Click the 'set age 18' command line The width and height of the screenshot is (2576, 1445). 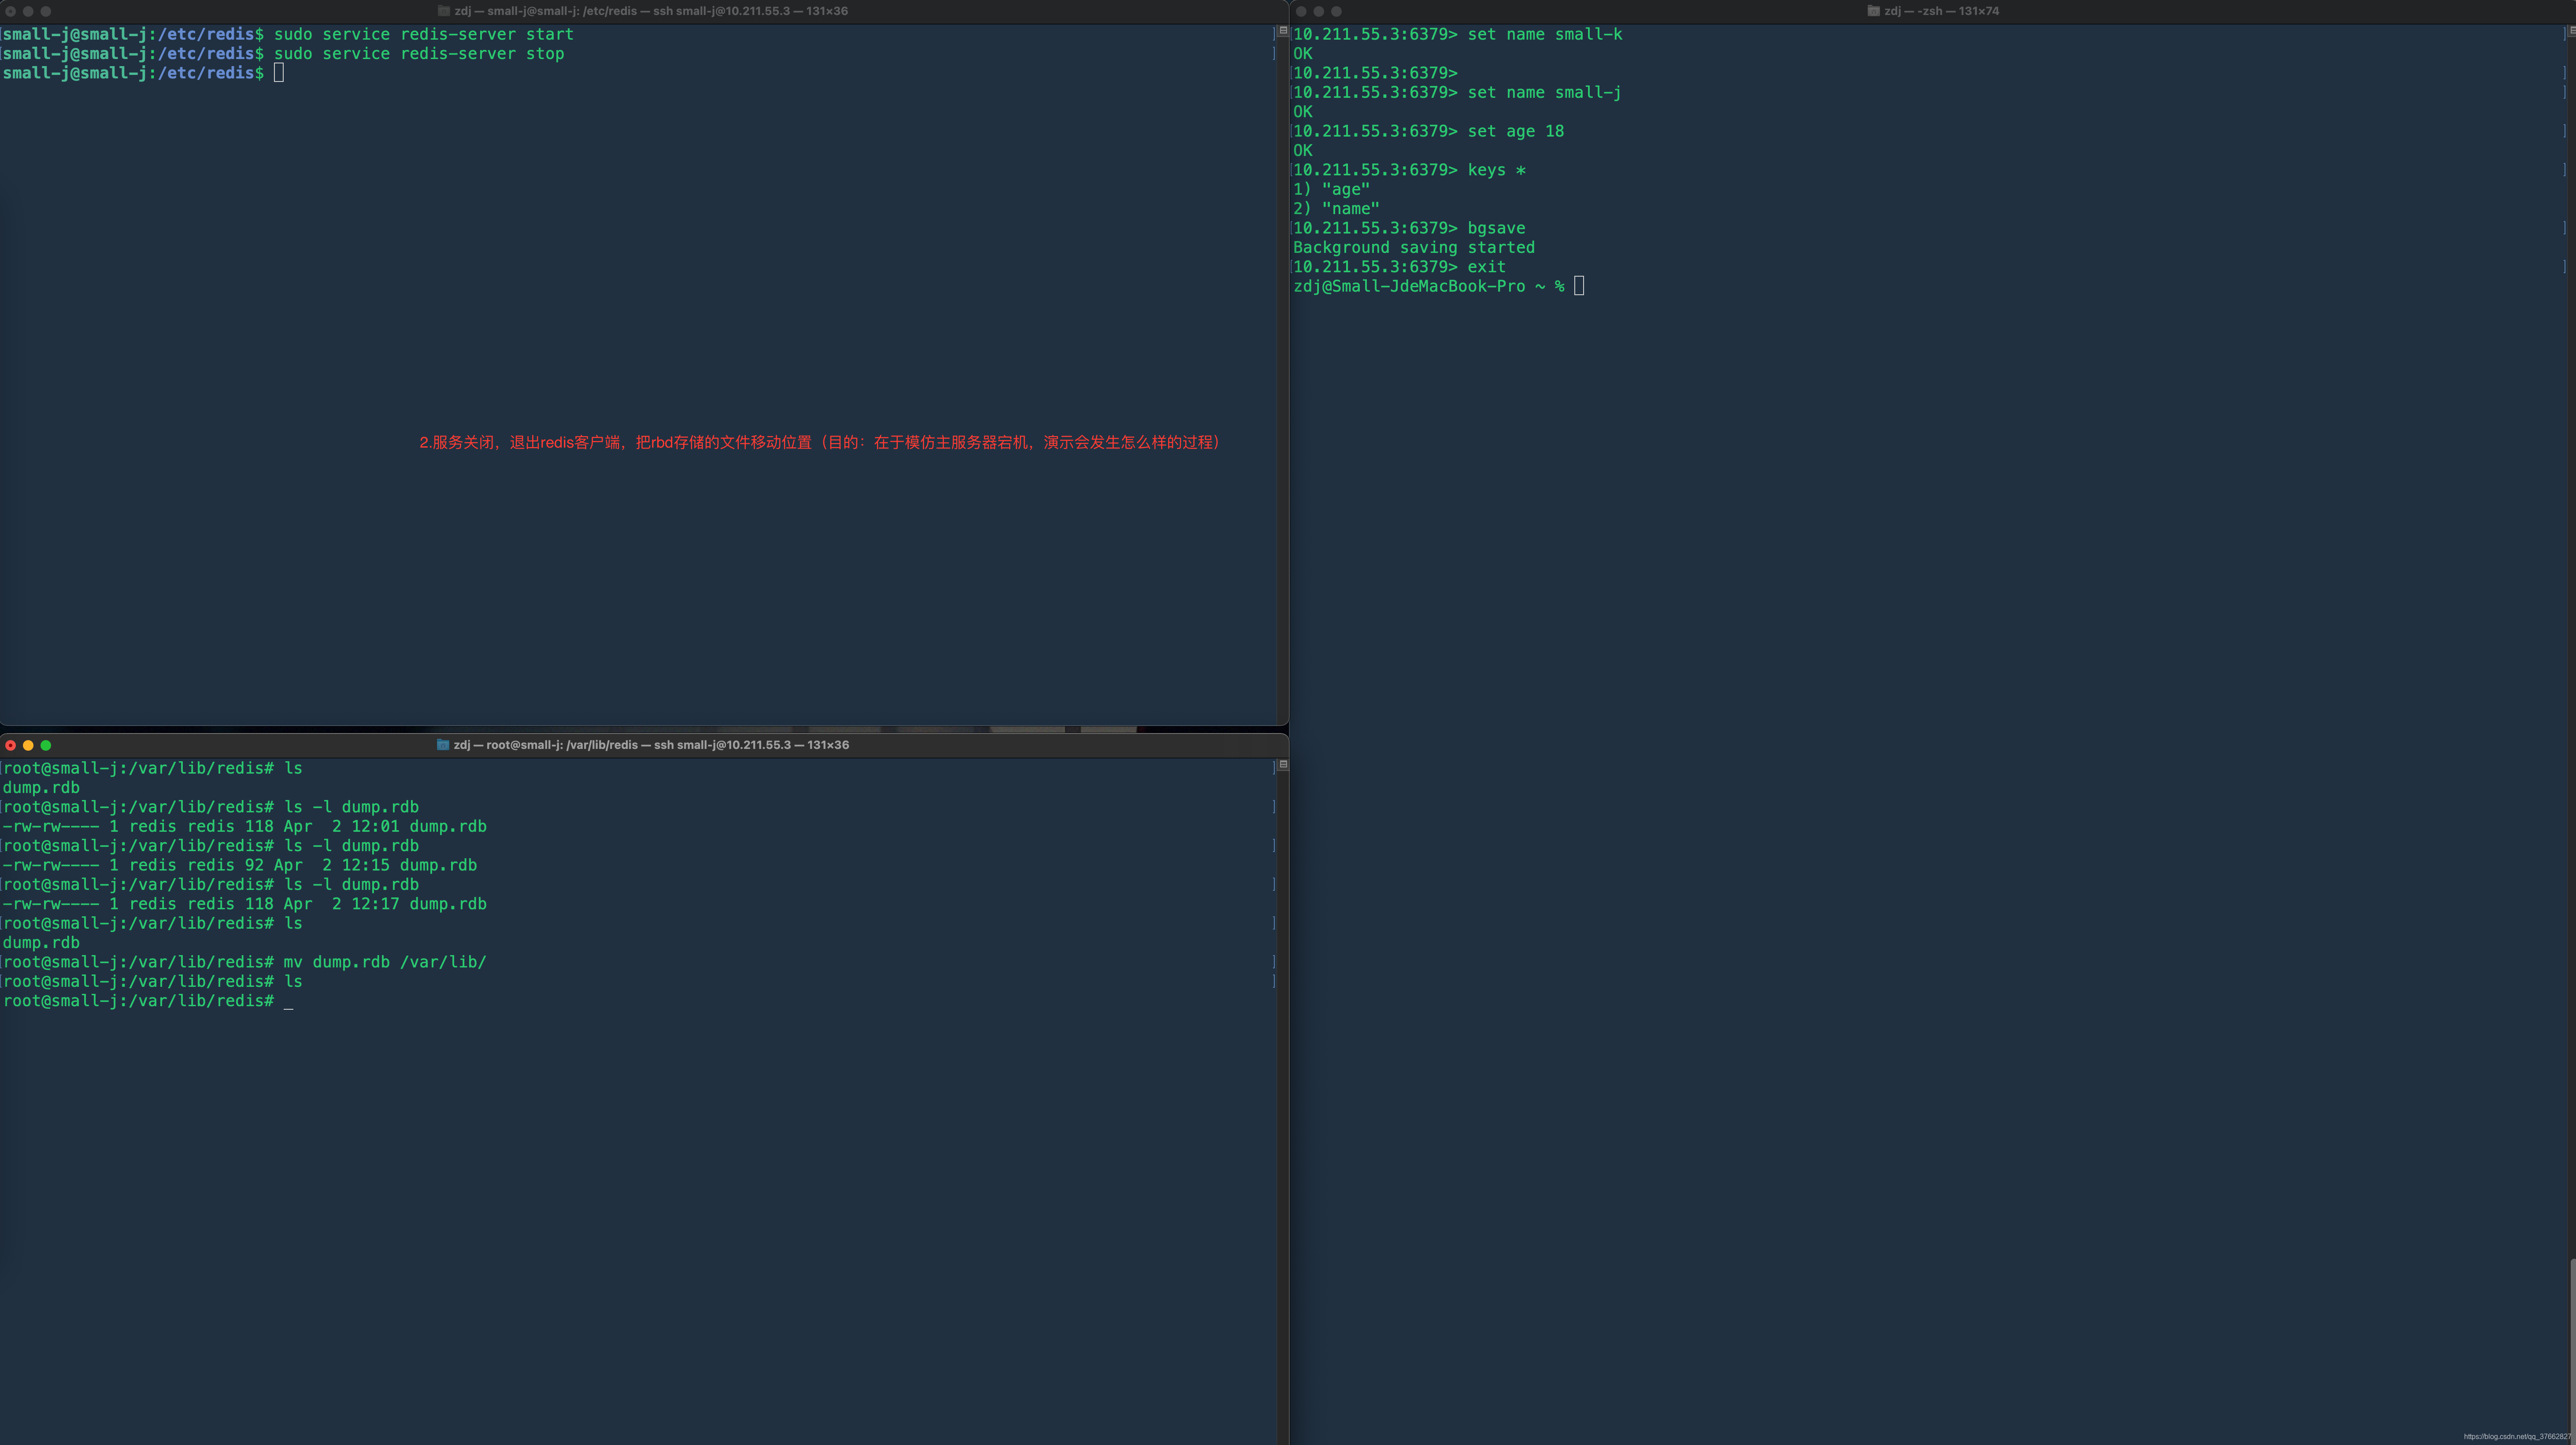[1429, 131]
